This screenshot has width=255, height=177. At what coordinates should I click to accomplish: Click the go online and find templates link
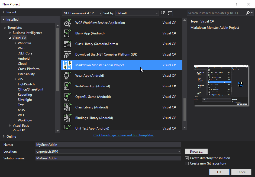(x=124, y=135)
